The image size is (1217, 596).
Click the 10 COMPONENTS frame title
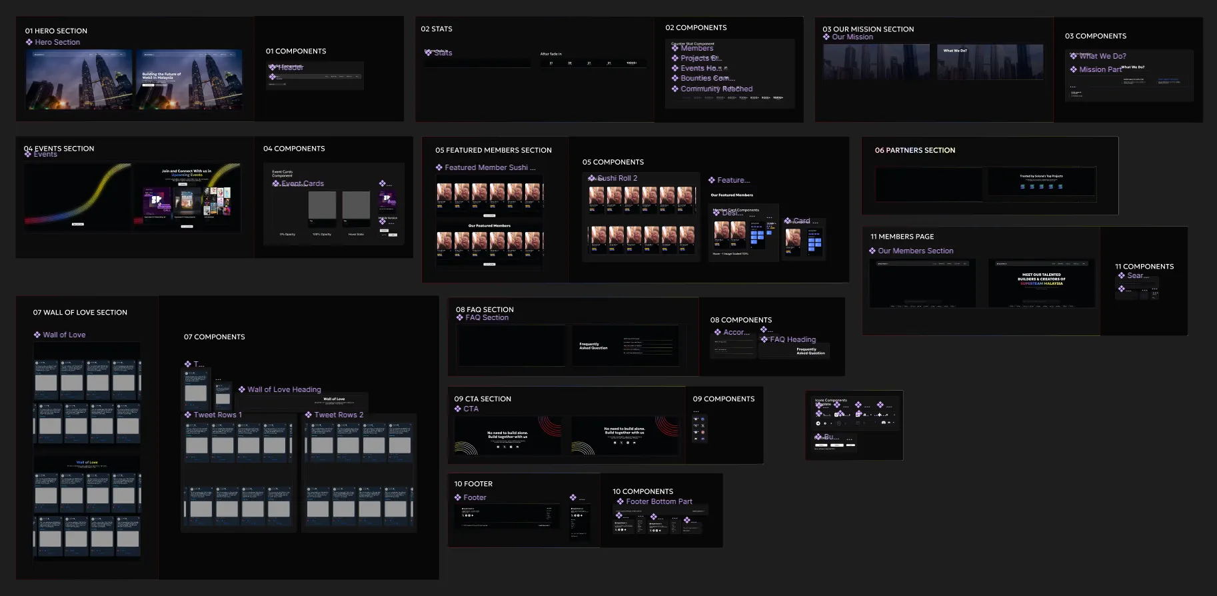click(x=642, y=491)
